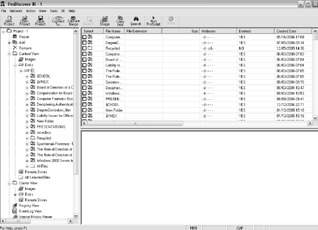Viewport: 318px width, 230px height.
Task: Open the IR menu
Action: coord(63,11)
